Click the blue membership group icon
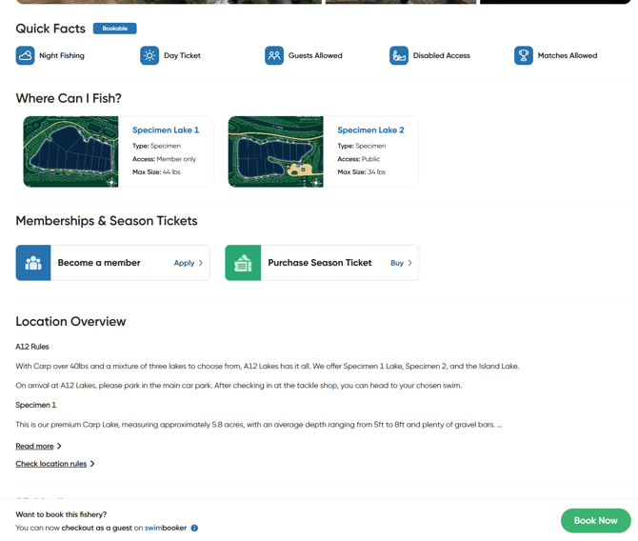638x541 pixels. pos(33,263)
